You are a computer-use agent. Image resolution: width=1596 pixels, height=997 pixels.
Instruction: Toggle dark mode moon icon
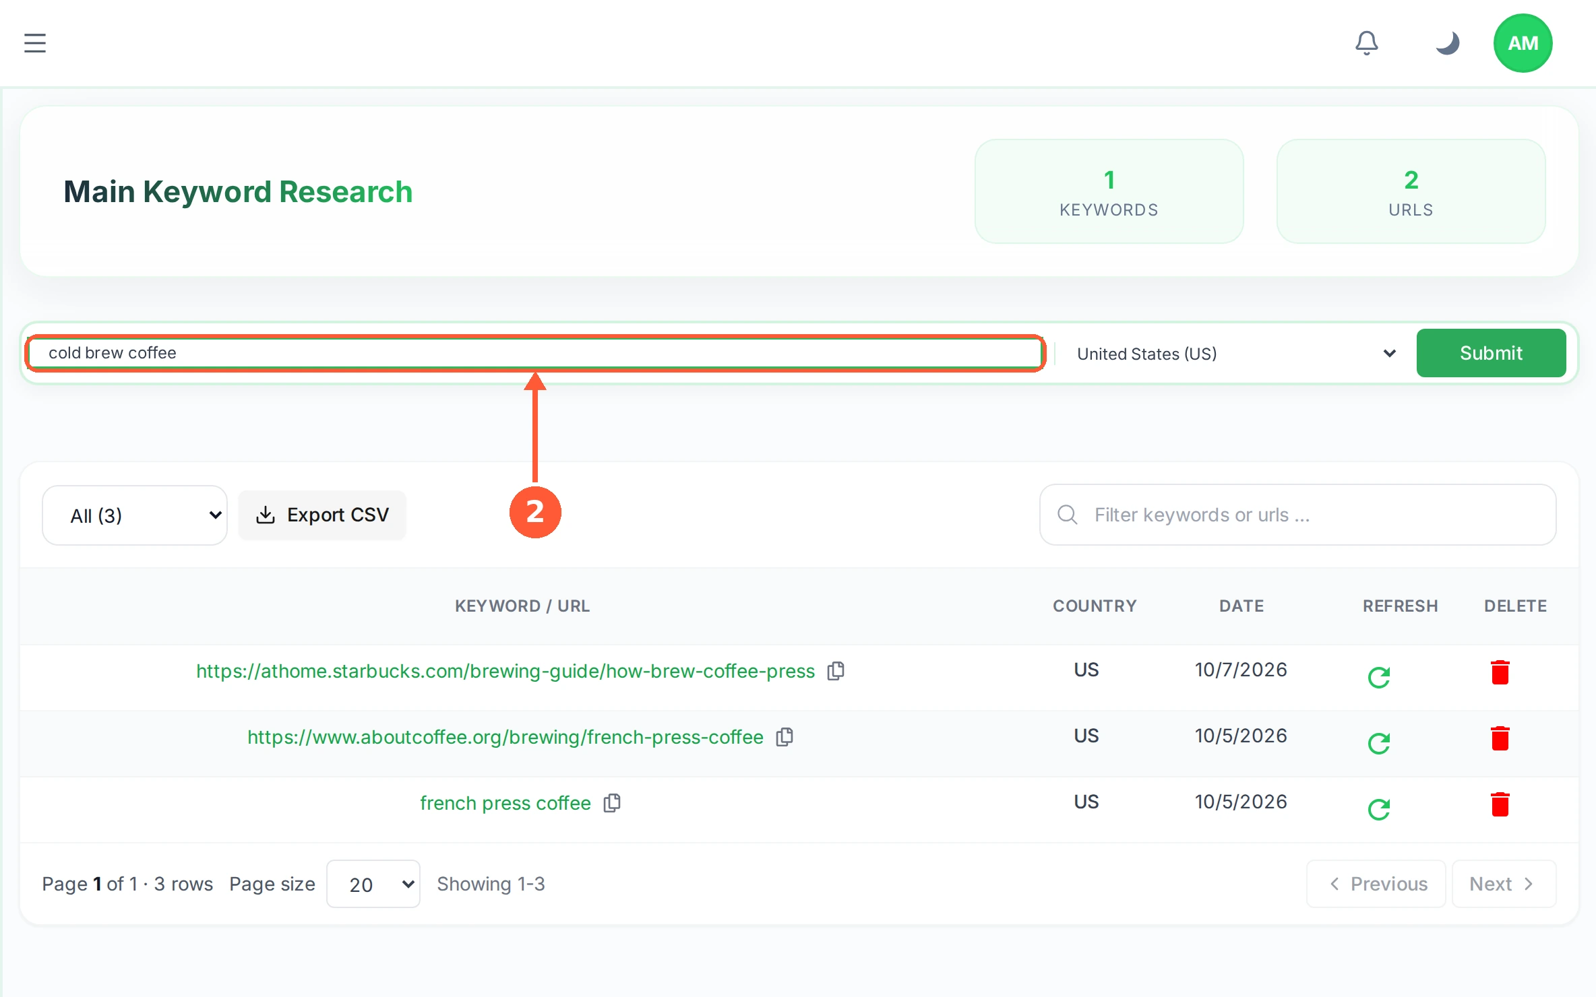pos(1447,43)
